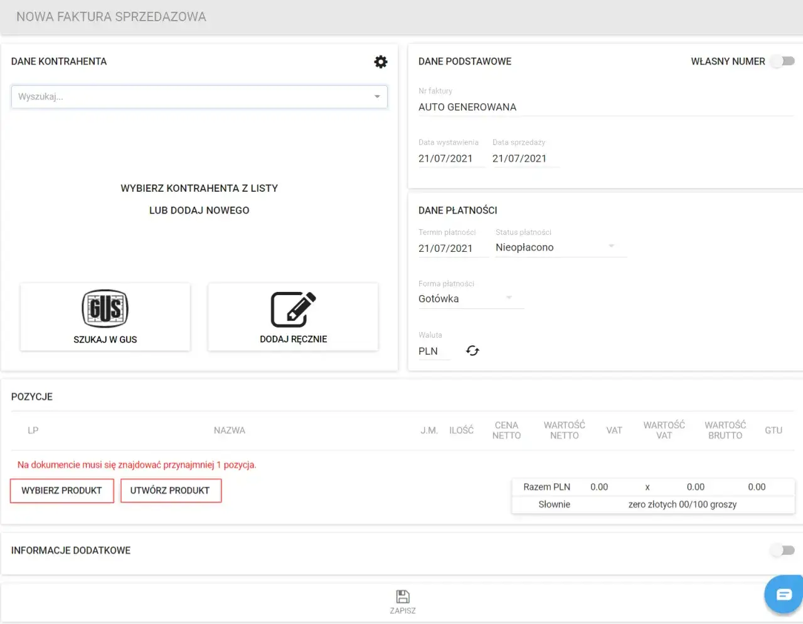This screenshot has height=624, width=803.
Task: Select the Data wystawienia date field
Action: (x=452, y=159)
